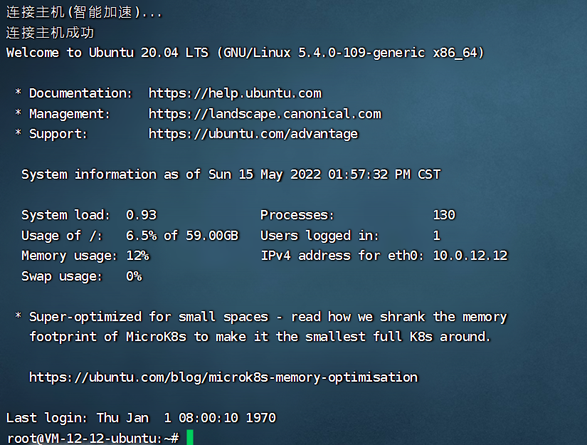Click the Processes count 130
587x445 pixels.
click(x=444, y=215)
